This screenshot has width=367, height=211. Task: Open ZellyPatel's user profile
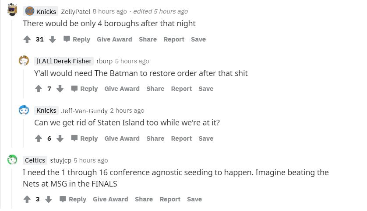coord(76,11)
